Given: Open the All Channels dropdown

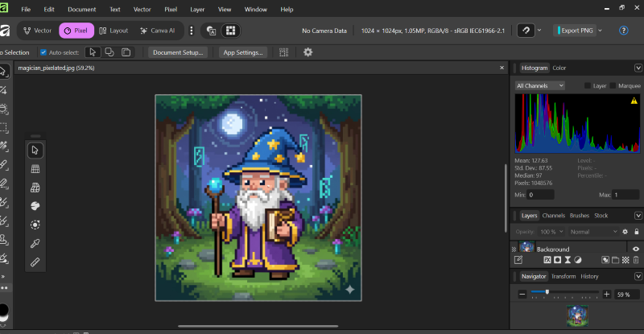Looking at the screenshot, I should (539, 85).
